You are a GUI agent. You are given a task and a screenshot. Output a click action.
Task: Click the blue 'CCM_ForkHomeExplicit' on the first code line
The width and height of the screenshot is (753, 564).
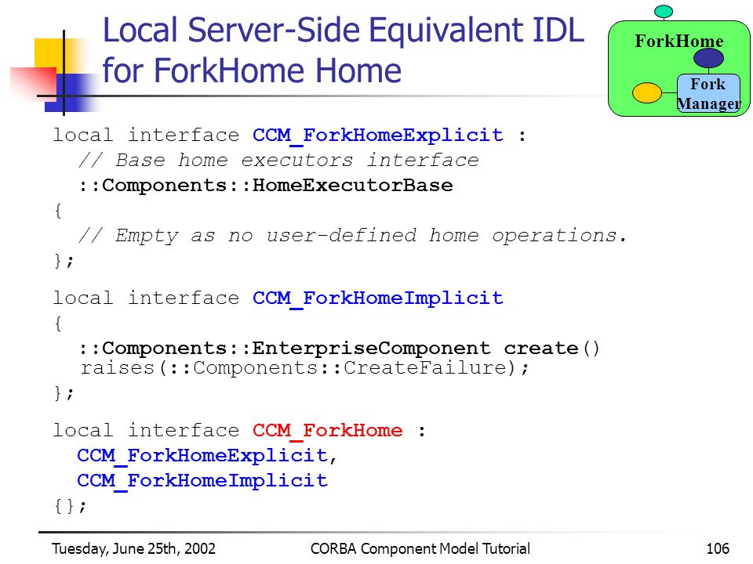tap(378, 136)
